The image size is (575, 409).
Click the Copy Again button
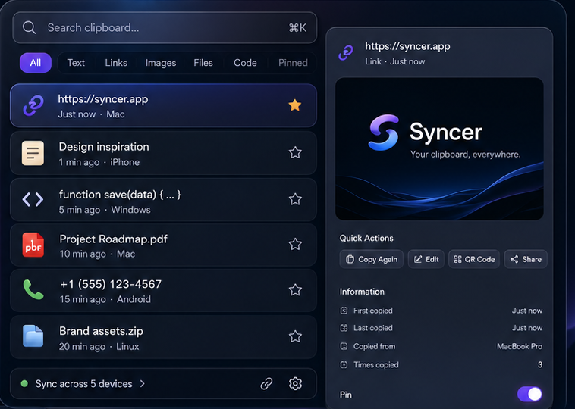point(372,259)
